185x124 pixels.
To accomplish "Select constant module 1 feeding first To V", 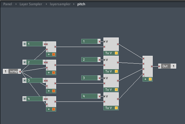I will click(x=91, y=41).
